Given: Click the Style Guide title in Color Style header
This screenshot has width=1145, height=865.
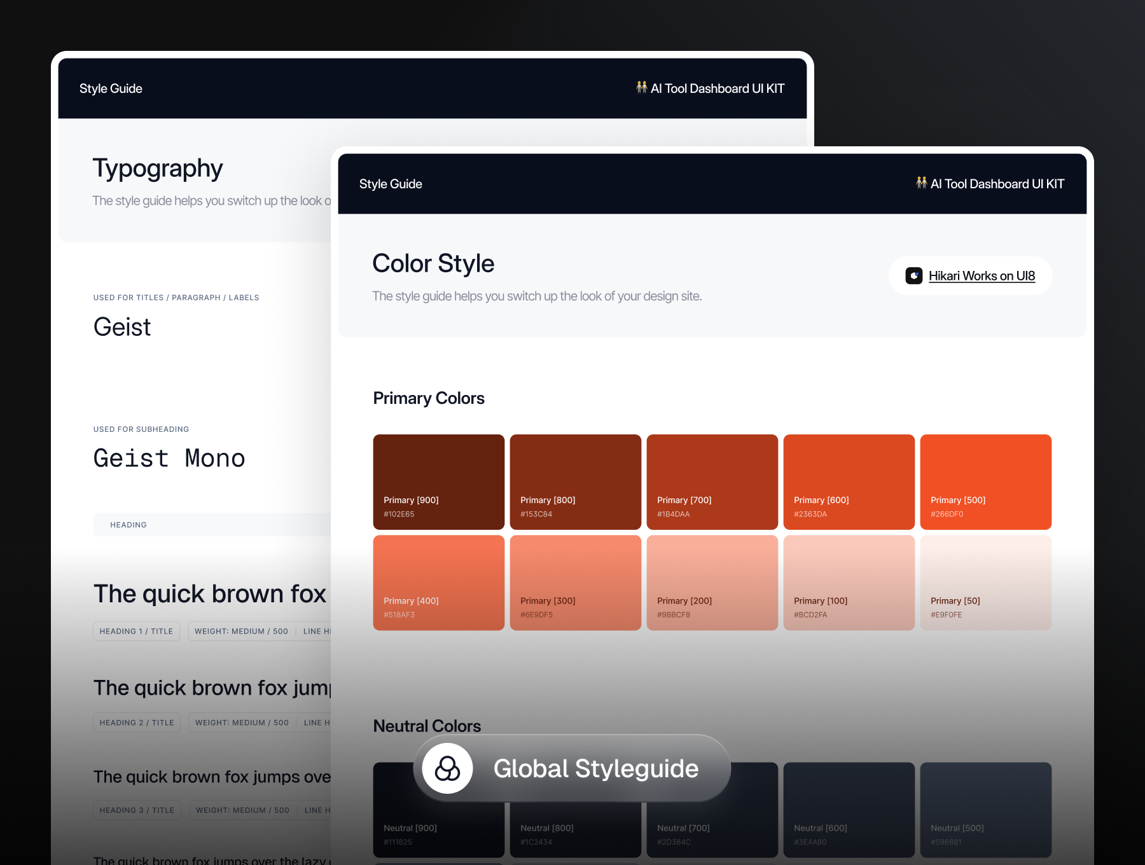Looking at the screenshot, I should [391, 184].
